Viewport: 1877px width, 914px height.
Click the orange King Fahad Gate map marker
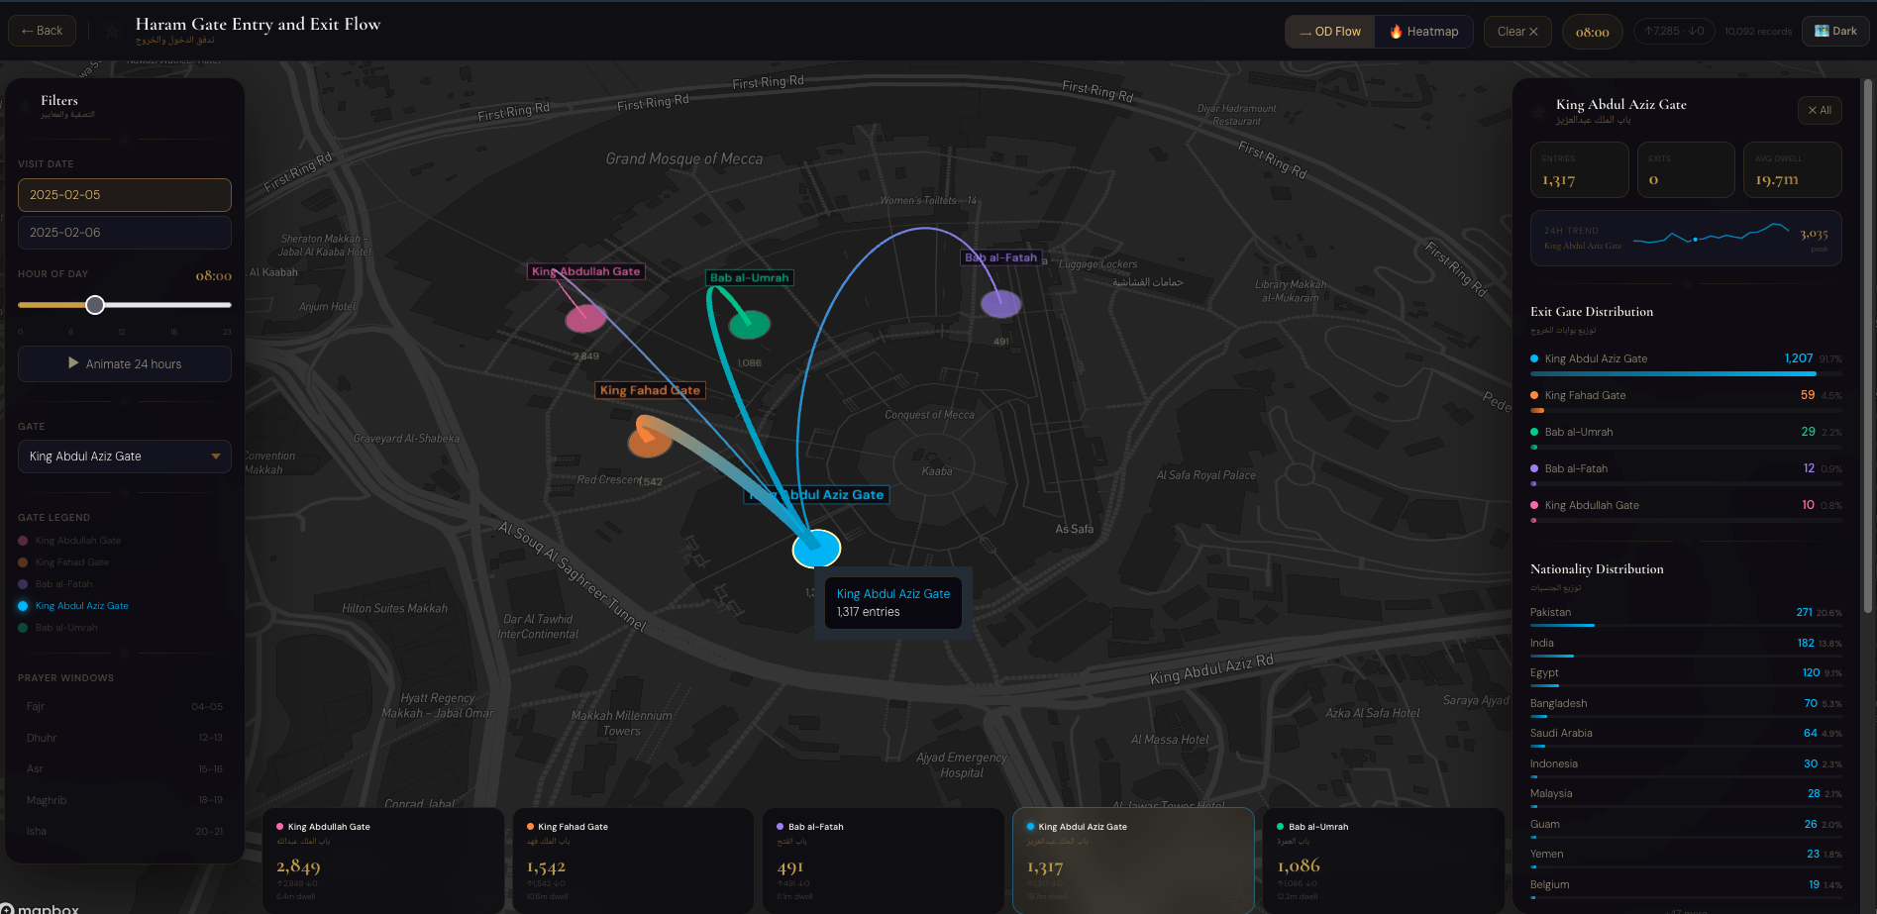click(649, 441)
